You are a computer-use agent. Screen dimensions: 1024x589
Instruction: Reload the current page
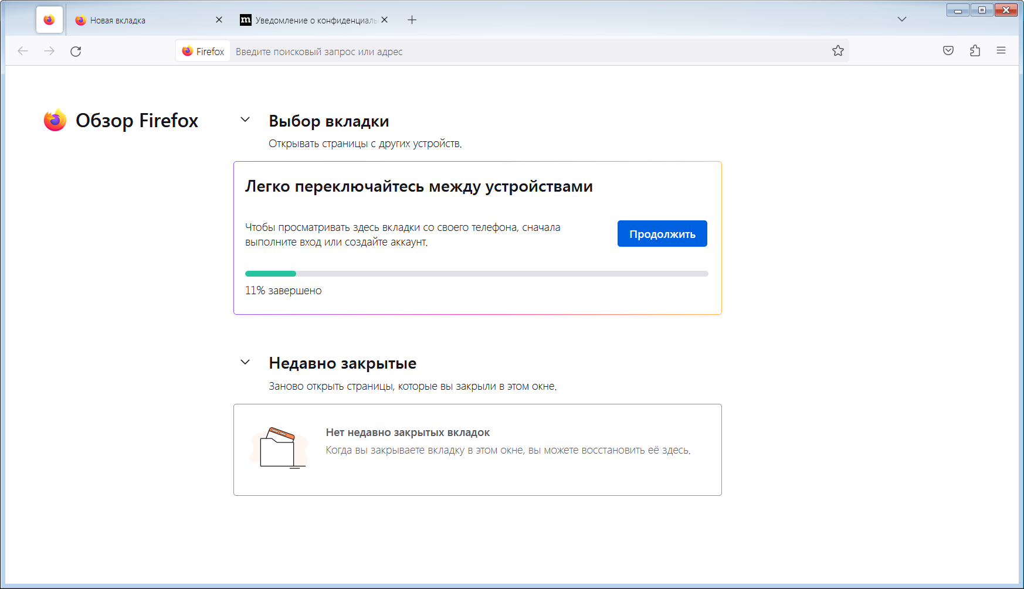click(76, 51)
